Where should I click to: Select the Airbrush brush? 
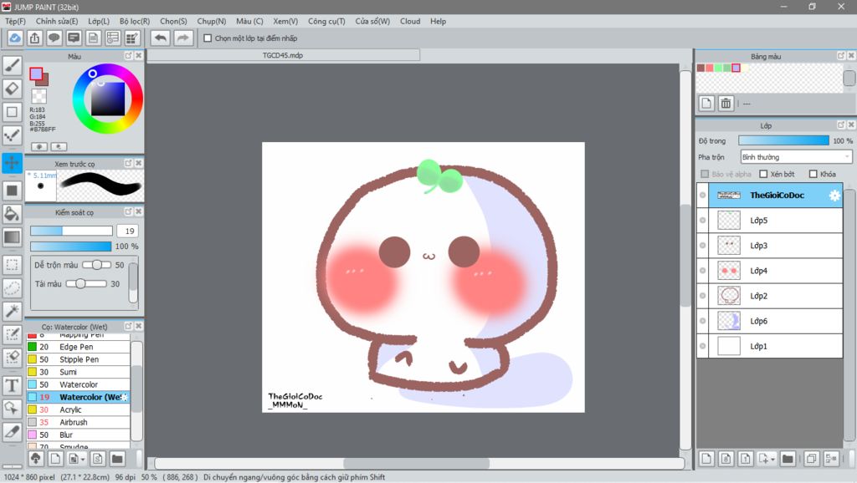click(x=78, y=423)
